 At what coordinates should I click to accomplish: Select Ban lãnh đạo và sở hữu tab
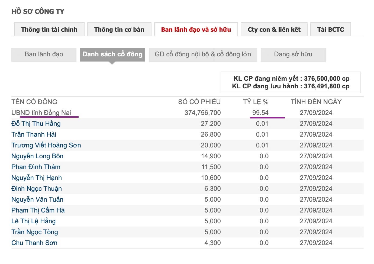point(196,30)
